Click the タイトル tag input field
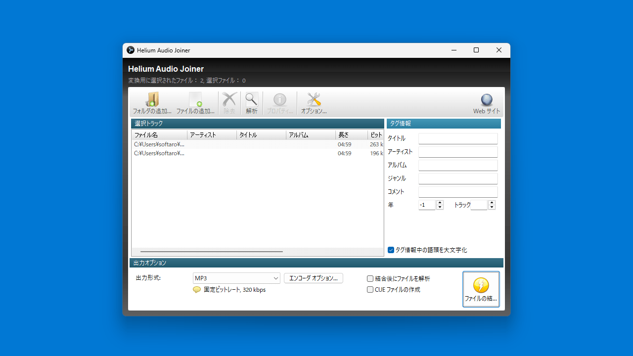Screen dimensions: 633x356 coord(458,138)
